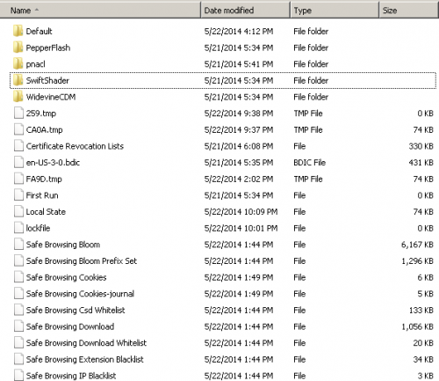Select the Safe Browsing Csd Whitelist name
The height and width of the screenshot is (381, 439).
pyautogui.click(x=76, y=311)
